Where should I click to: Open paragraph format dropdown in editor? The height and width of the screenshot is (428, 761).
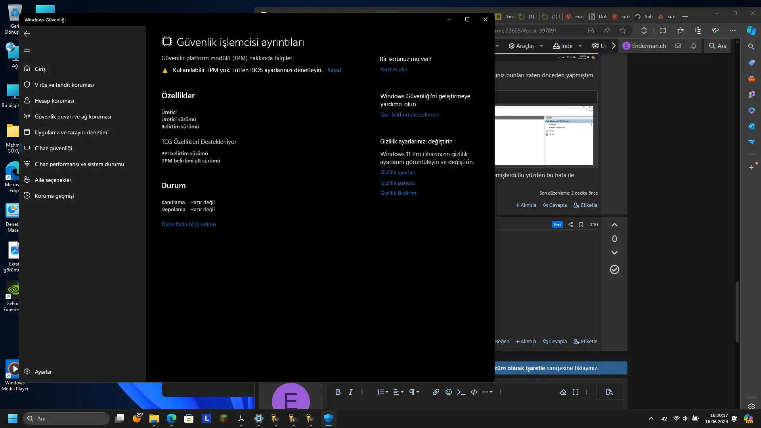pyautogui.click(x=414, y=392)
